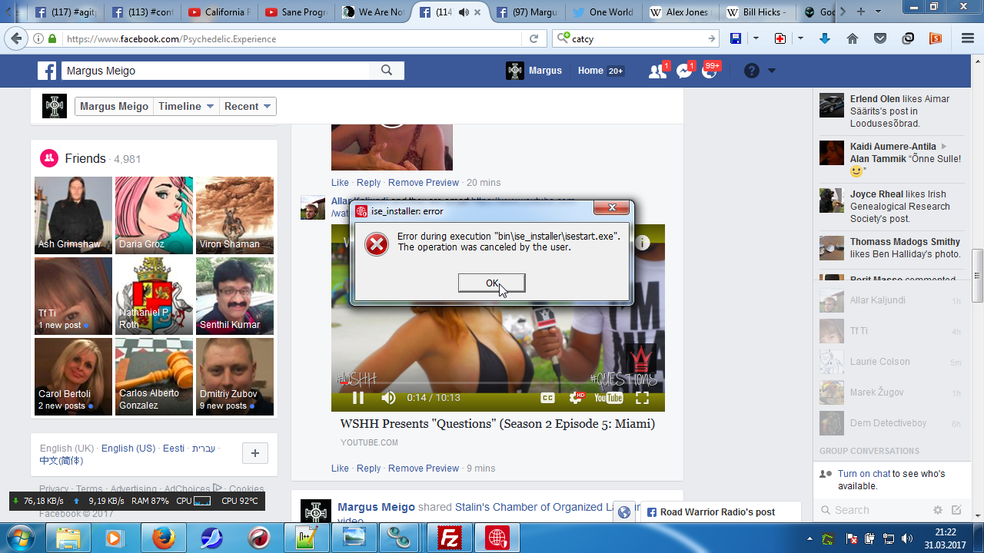Click the Facebook logo icon

(x=48, y=71)
